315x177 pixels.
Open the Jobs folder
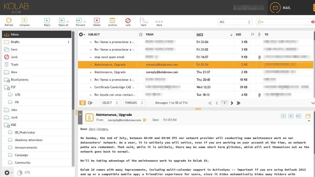click(37, 110)
